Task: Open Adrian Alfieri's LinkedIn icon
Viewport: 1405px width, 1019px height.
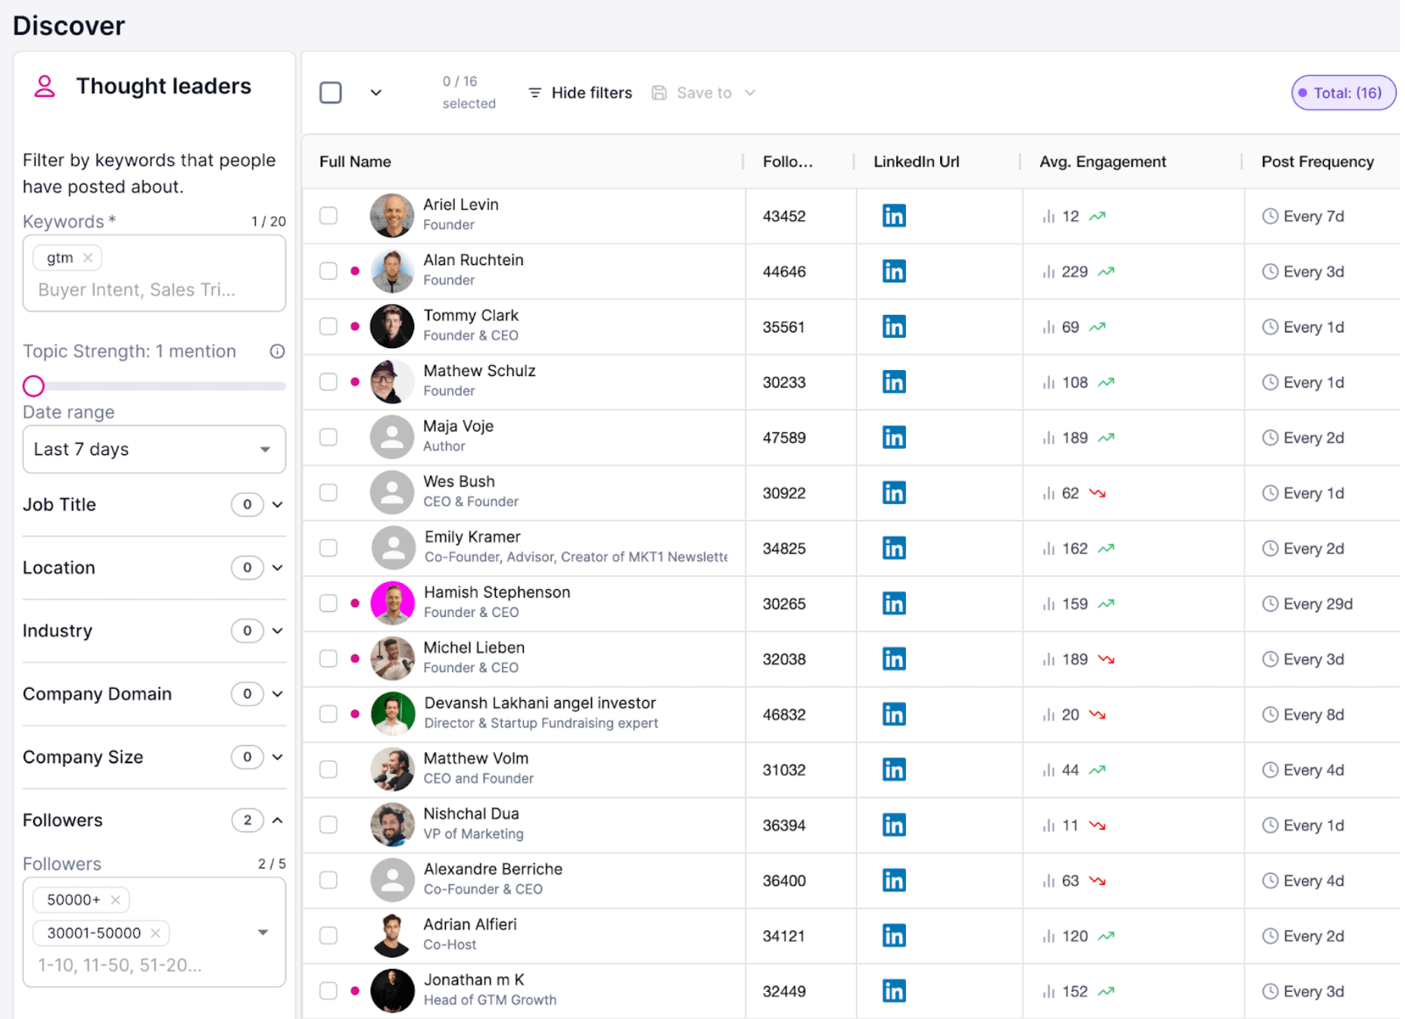Action: [x=894, y=936]
